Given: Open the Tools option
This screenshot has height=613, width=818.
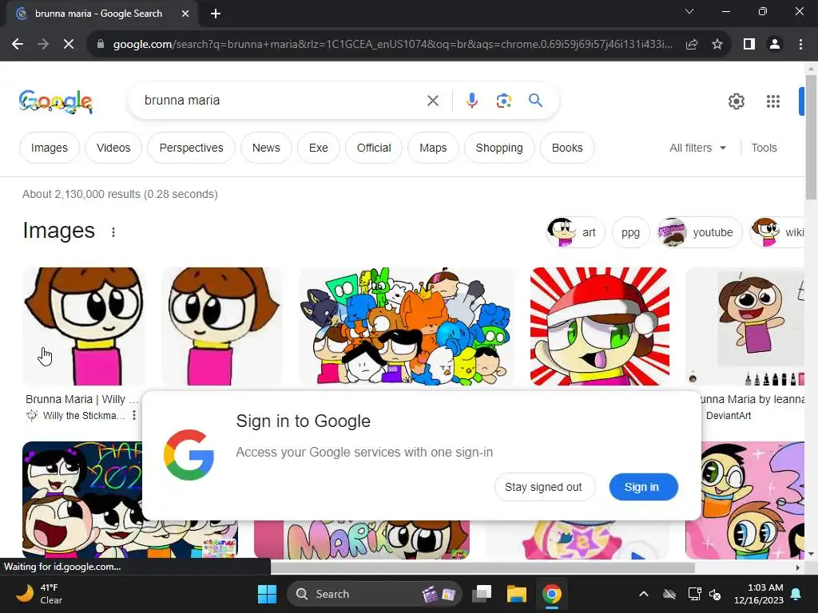Looking at the screenshot, I should tap(764, 148).
